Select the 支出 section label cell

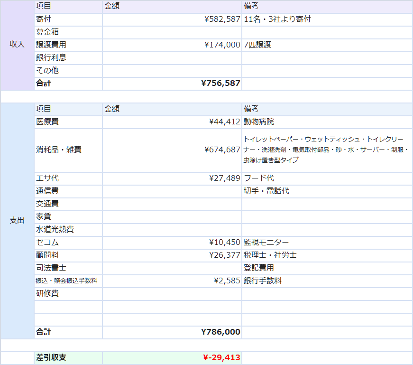point(17,221)
